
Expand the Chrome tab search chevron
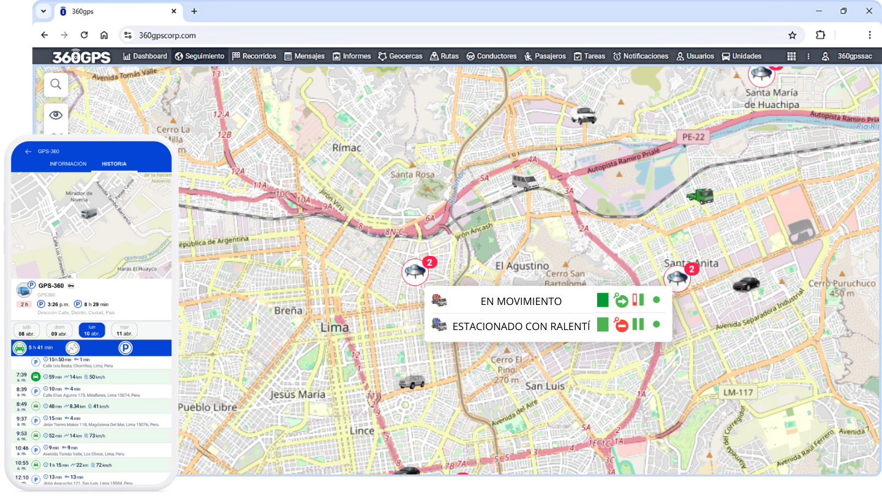pyautogui.click(x=43, y=11)
